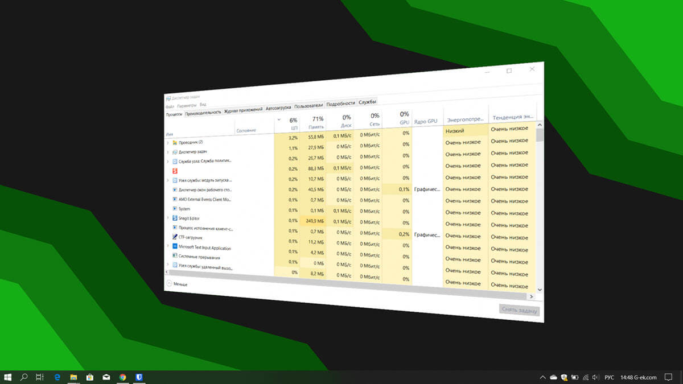Viewport: 683px width, 384px height.
Task: Expand the Диспетчер задач process row
Action: [167, 151]
